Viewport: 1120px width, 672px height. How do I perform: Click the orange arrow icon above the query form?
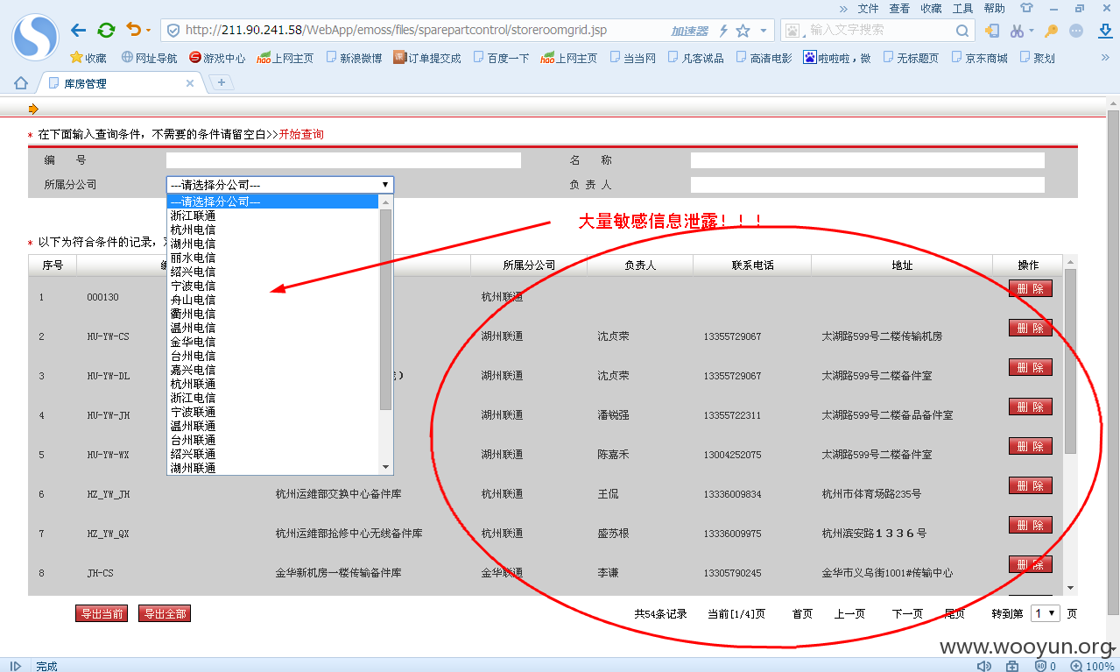point(33,109)
